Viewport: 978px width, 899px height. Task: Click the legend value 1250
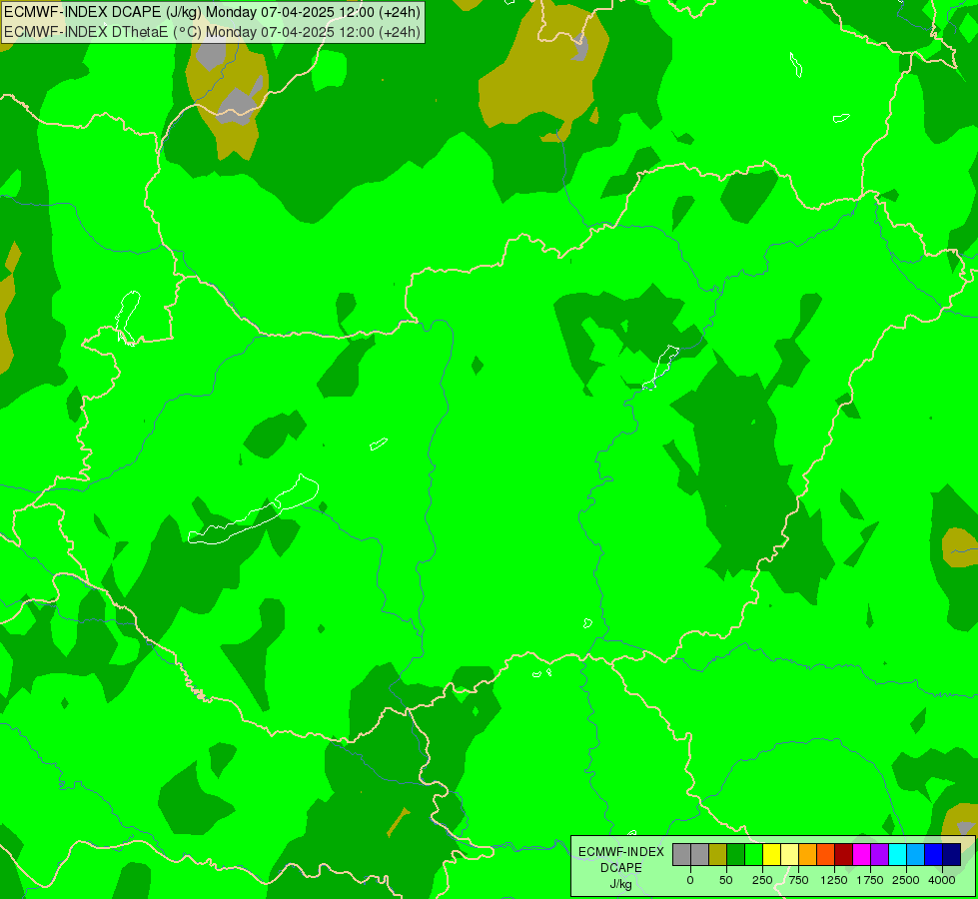(834, 880)
